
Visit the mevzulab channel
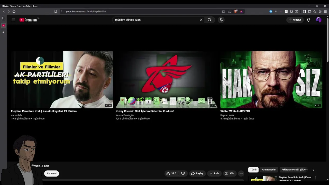16,115
